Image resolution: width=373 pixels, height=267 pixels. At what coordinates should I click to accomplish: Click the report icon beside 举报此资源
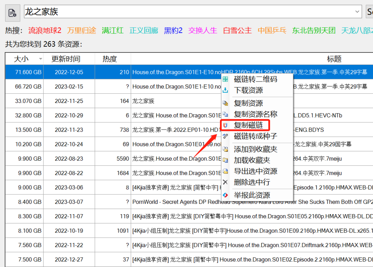tap(225, 195)
